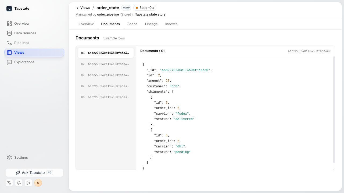Click the View type badge

click(x=126, y=8)
